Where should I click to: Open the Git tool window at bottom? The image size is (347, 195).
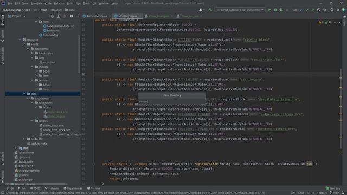(10, 188)
